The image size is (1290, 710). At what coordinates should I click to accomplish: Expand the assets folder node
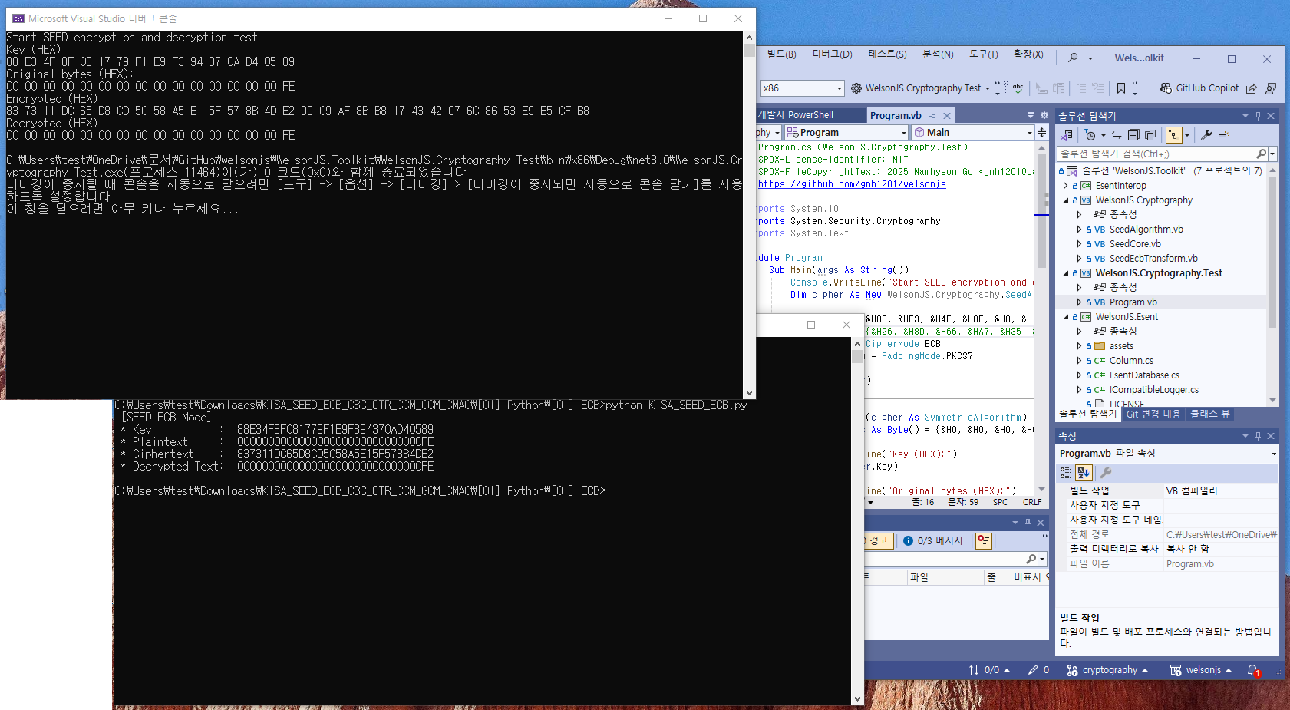tap(1079, 346)
